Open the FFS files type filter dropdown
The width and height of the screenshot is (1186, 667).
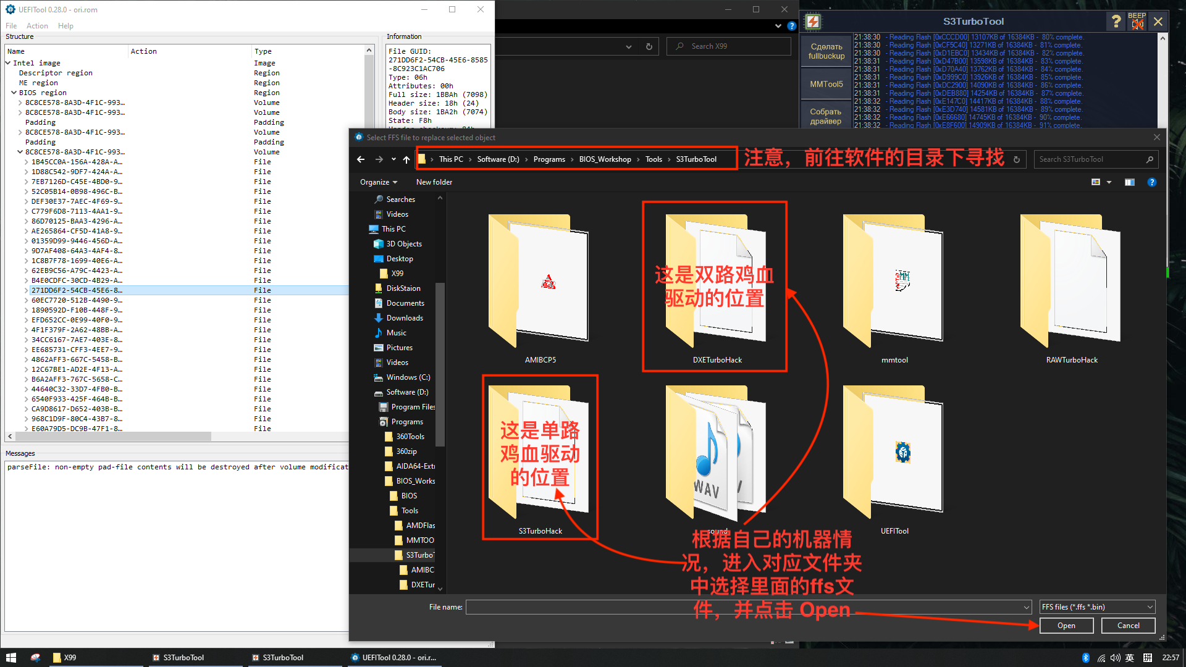pyautogui.click(x=1097, y=607)
